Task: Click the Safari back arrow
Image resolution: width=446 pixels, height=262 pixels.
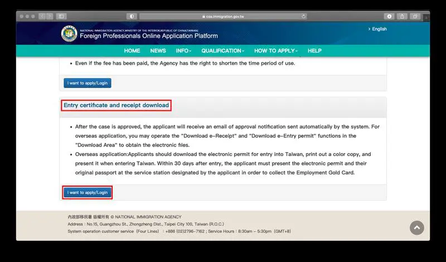Action: [x=41, y=16]
